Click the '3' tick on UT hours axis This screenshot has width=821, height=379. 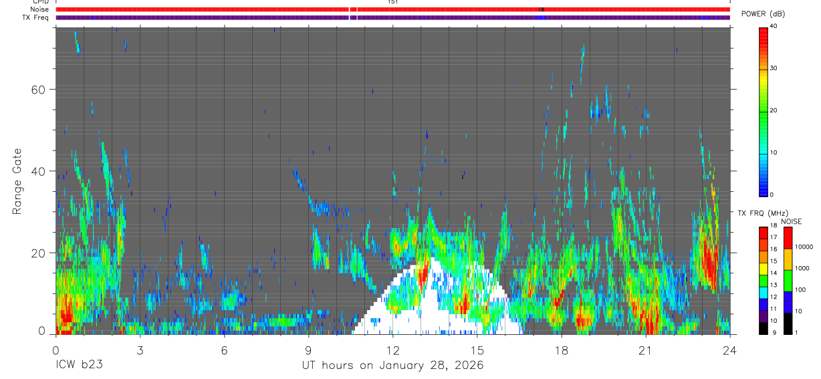(x=140, y=349)
